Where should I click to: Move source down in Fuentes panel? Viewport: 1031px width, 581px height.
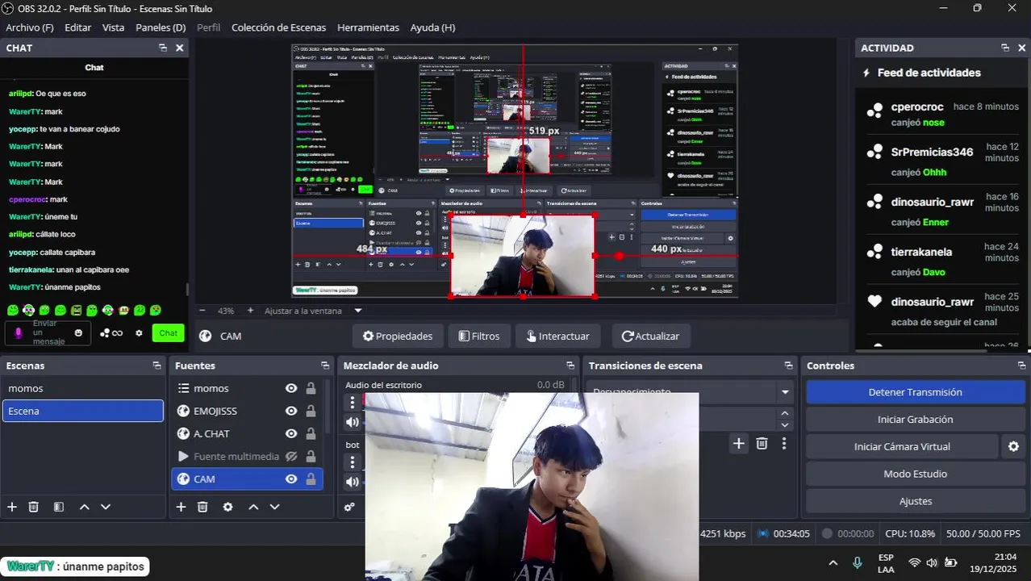274,507
